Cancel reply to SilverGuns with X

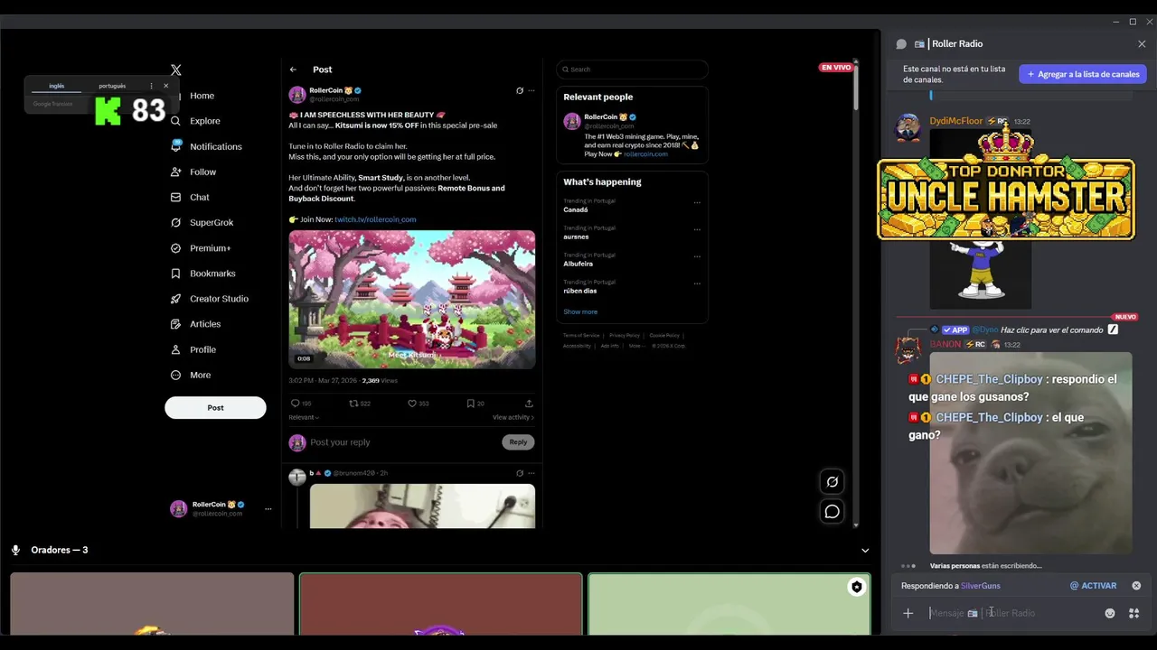pyautogui.click(x=1136, y=586)
